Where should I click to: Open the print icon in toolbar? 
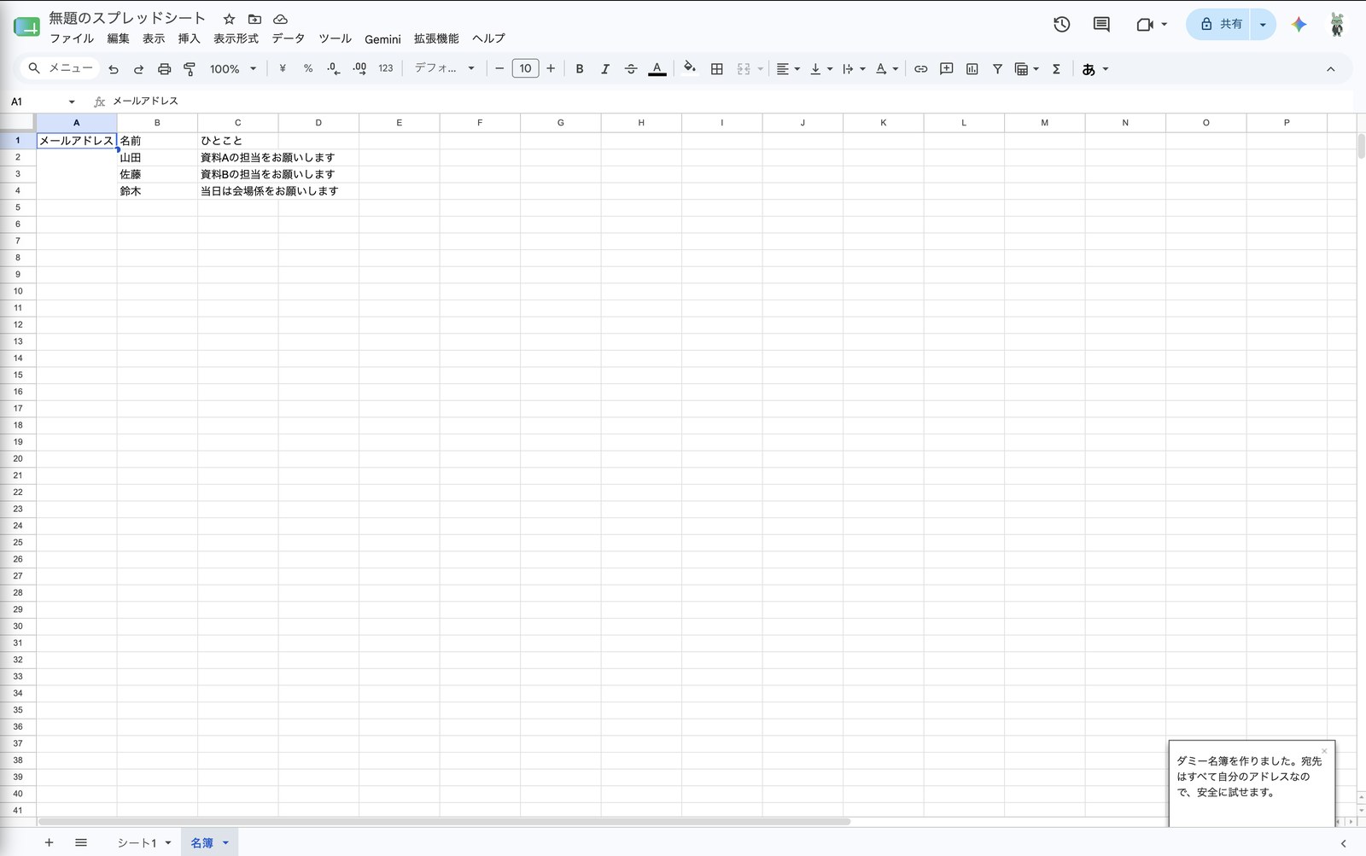pyautogui.click(x=165, y=69)
